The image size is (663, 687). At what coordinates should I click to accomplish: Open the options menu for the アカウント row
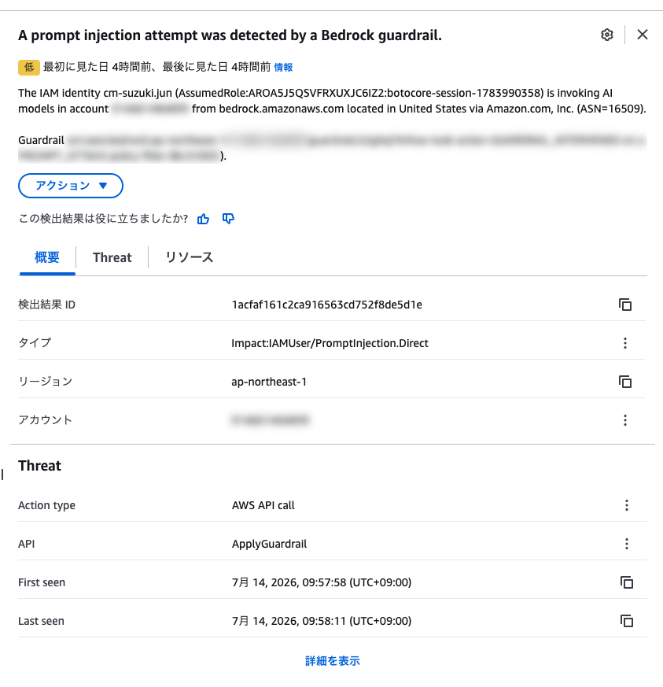(625, 420)
